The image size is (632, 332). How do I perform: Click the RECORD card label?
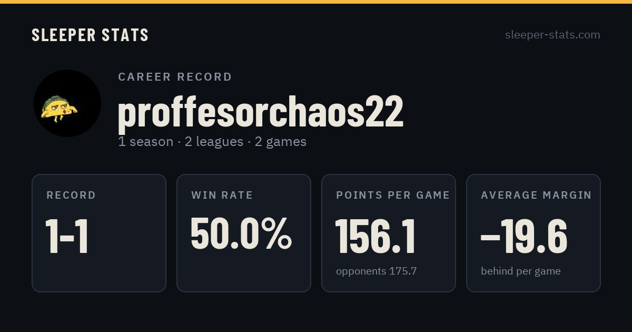(71, 196)
